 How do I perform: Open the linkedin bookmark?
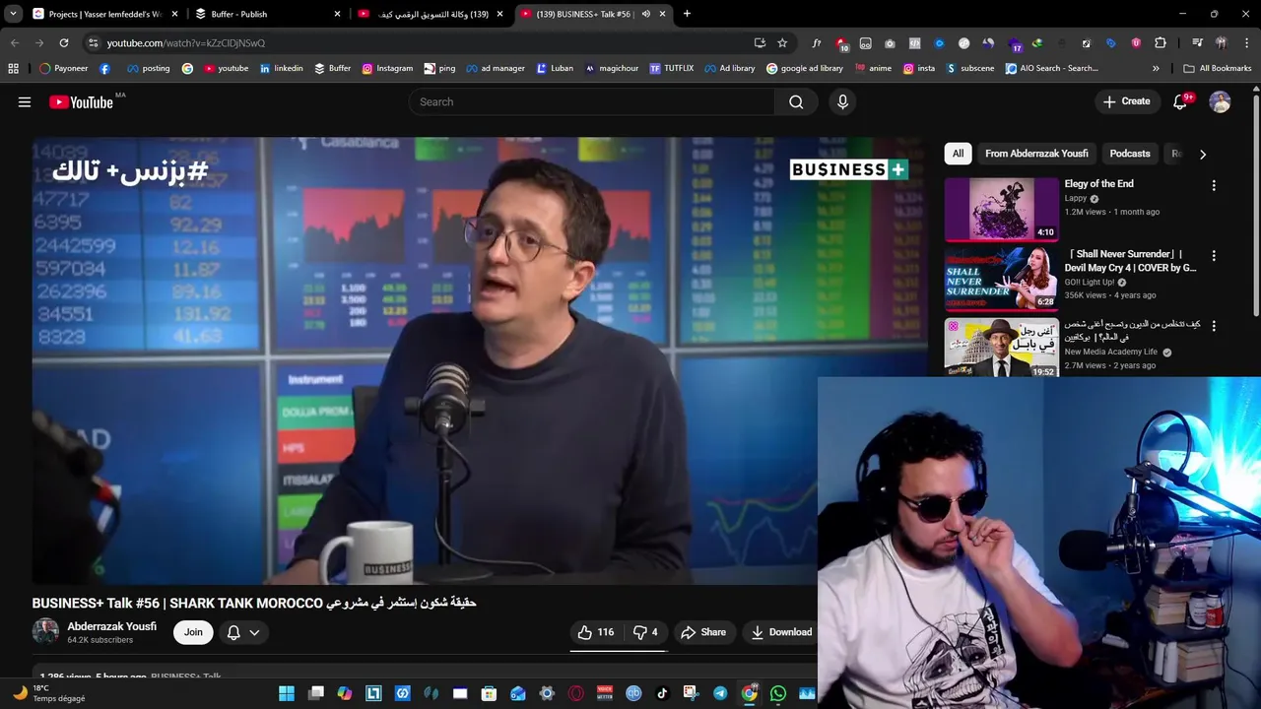[x=281, y=68]
